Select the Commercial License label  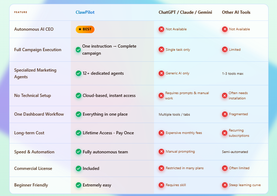pyautogui.click(x=33, y=169)
